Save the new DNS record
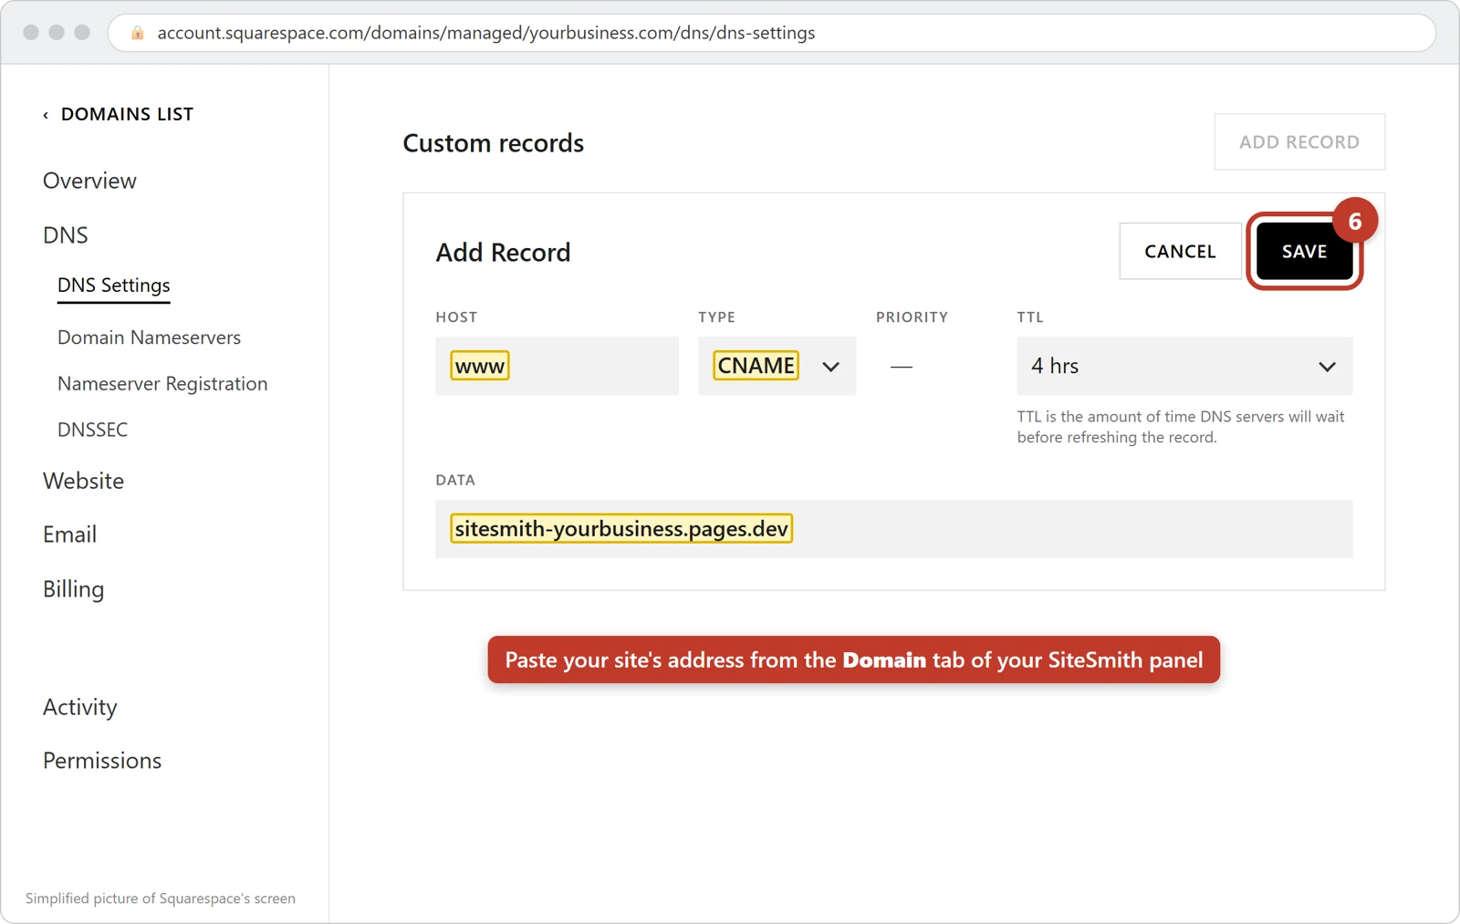This screenshot has width=1460, height=924. pos(1304,251)
